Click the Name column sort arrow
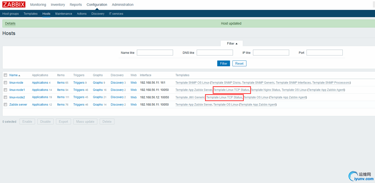The image size is (375, 183). [19, 76]
